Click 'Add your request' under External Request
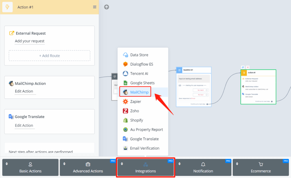 30,41
